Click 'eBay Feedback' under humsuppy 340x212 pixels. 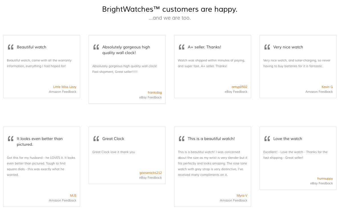(321, 184)
